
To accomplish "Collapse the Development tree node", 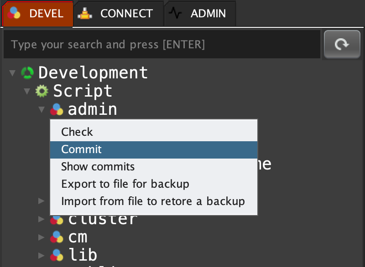I will click(x=12, y=72).
